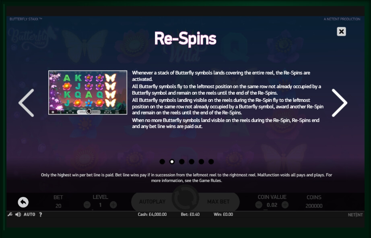The height and width of the screenshot is (238, 371).
Task: Go to the previous paytable page arrow
Action: (26, 103)
